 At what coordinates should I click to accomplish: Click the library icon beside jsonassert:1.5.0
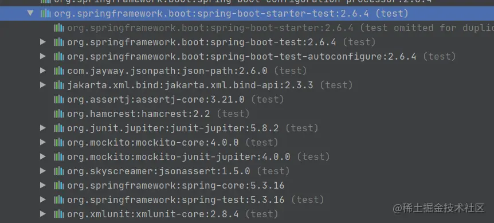(x=59, y=171)
